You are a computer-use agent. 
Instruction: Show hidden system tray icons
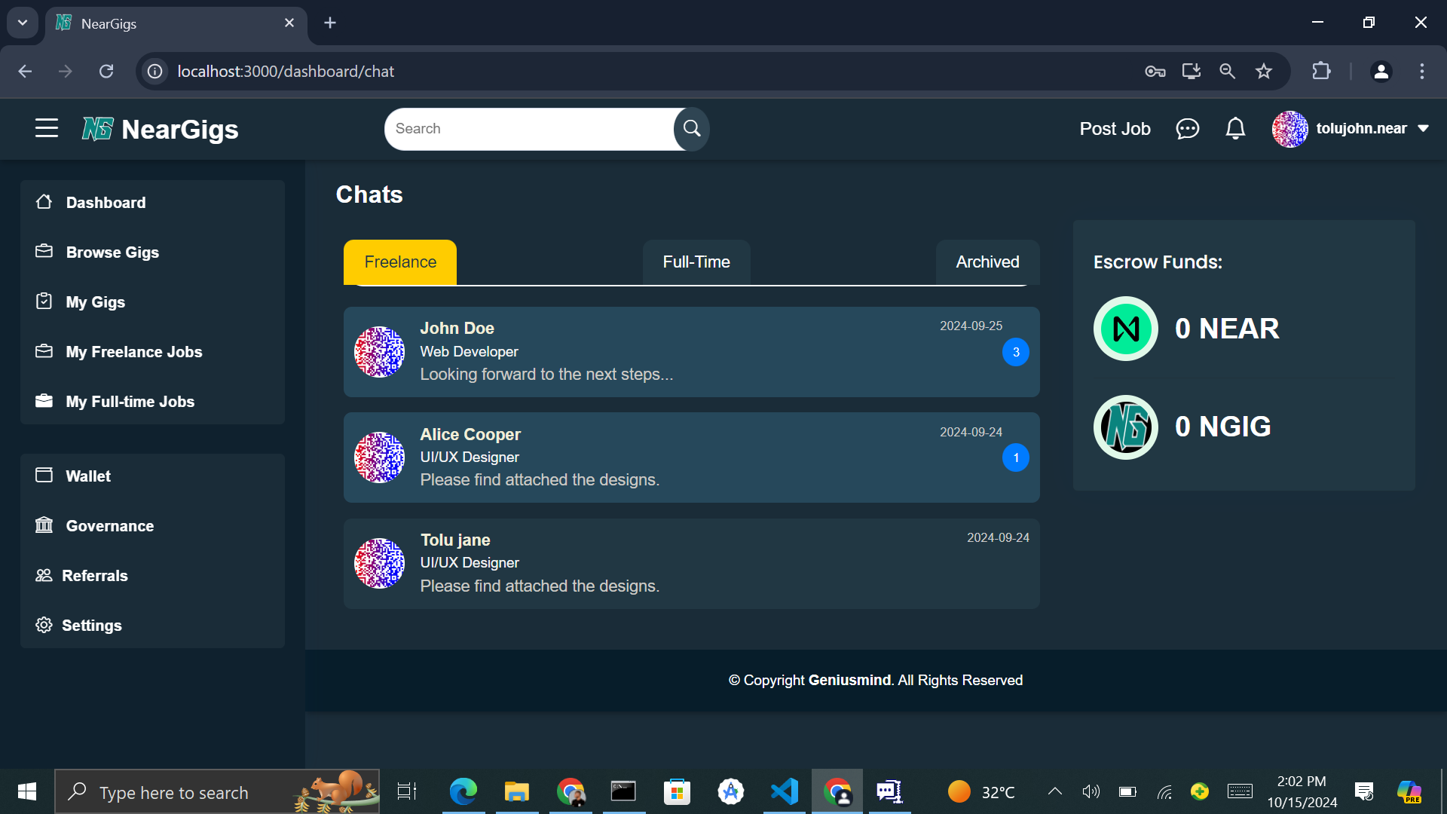point(1054,791)
